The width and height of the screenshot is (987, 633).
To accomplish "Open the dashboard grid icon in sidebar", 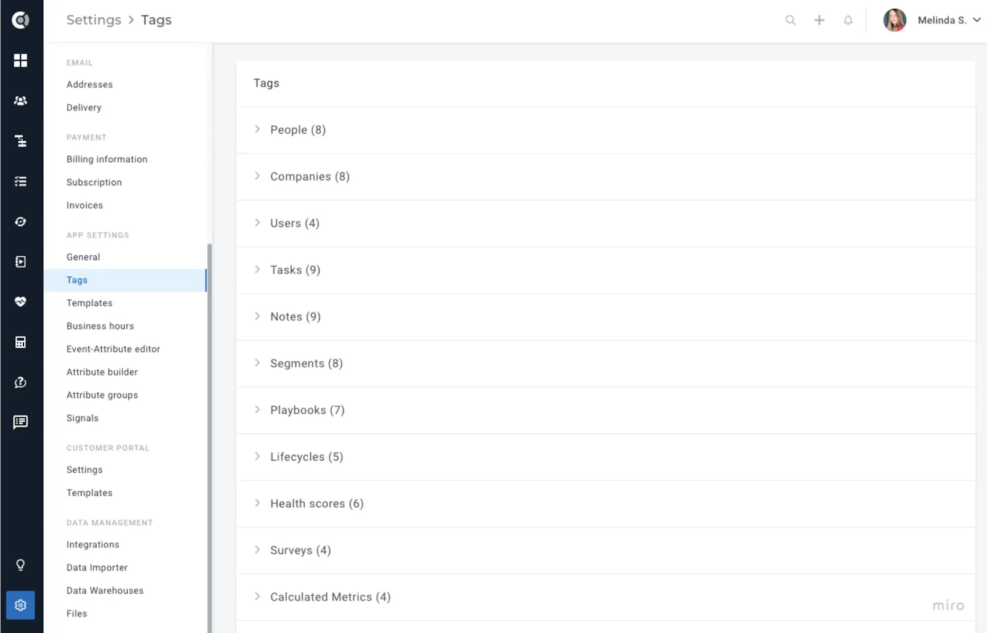I will click(20, 60).
